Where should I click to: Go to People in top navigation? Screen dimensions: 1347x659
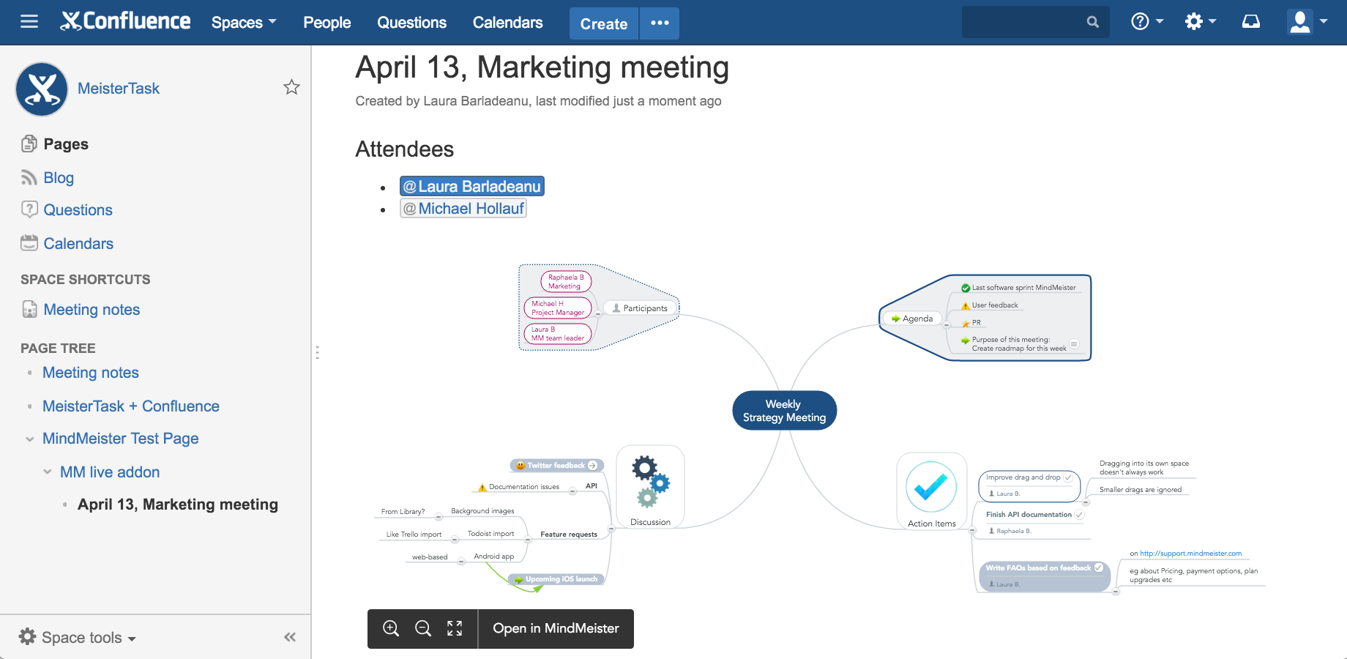tap(327, 23)
